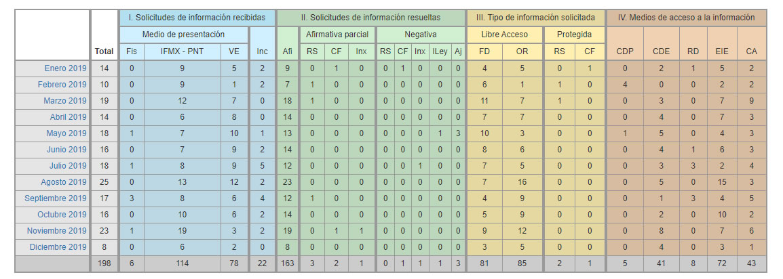Select the Marzo 2019 link
This screenshot has height=279, width=783.
pos(66,101)
